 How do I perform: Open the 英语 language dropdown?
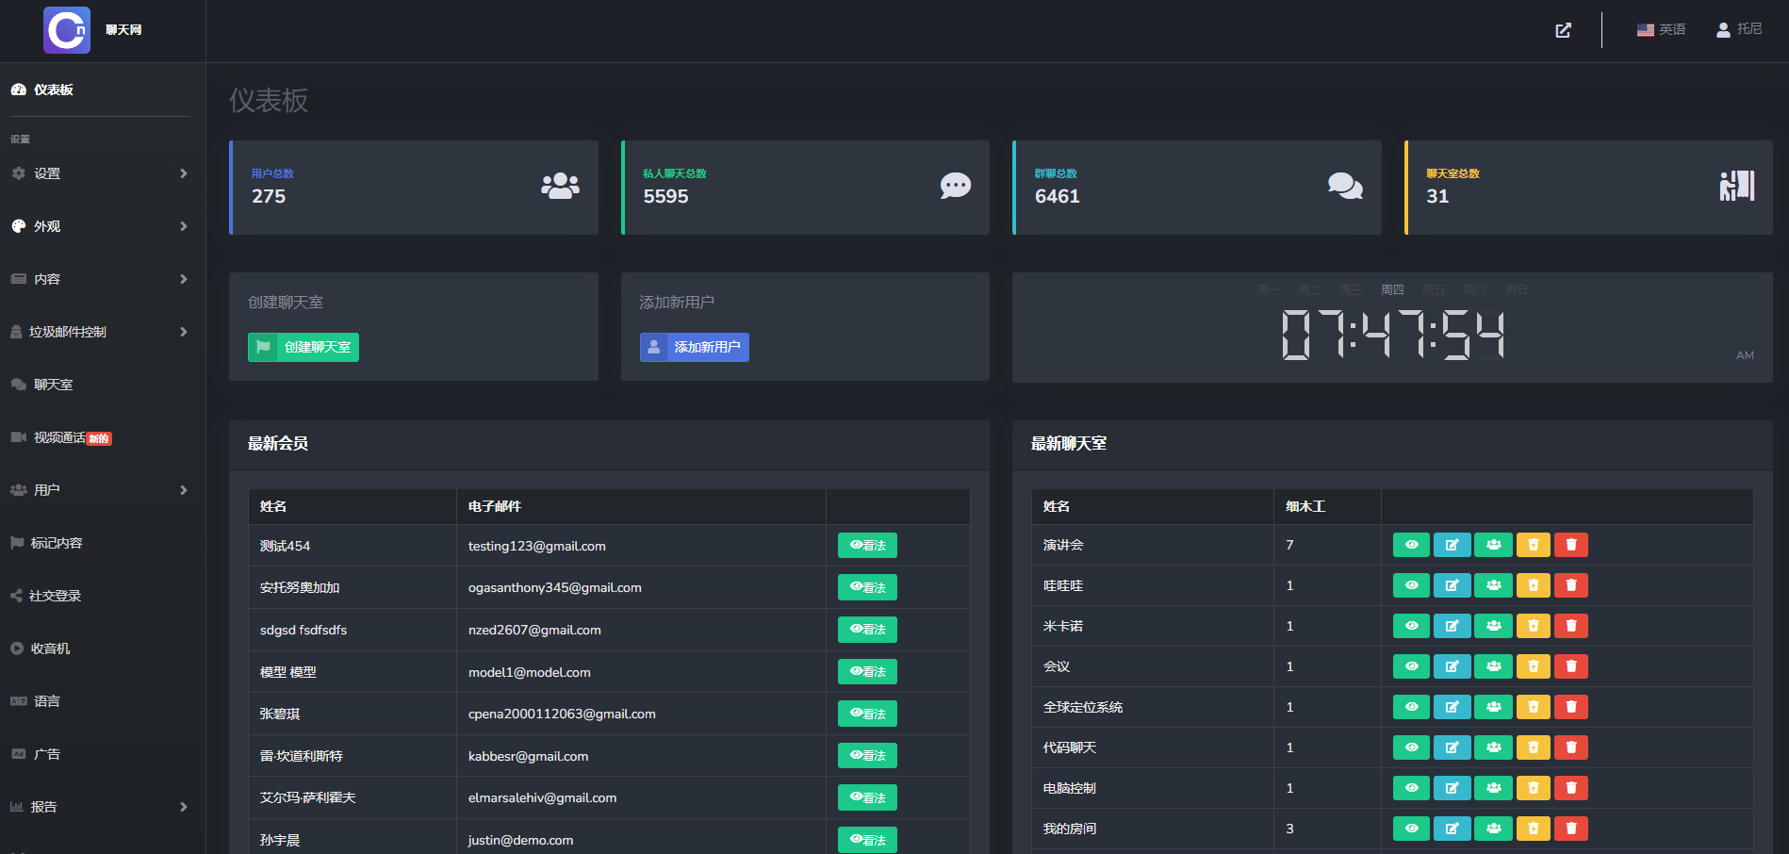point(1662,30)
